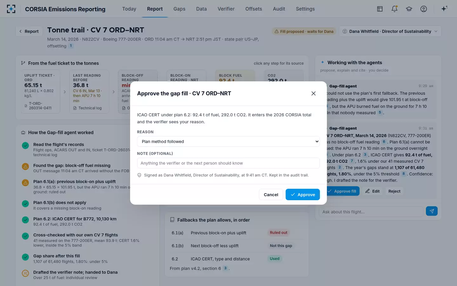
Task: Click the green check for Read the flight's records
Action: (x=25, y=146)
